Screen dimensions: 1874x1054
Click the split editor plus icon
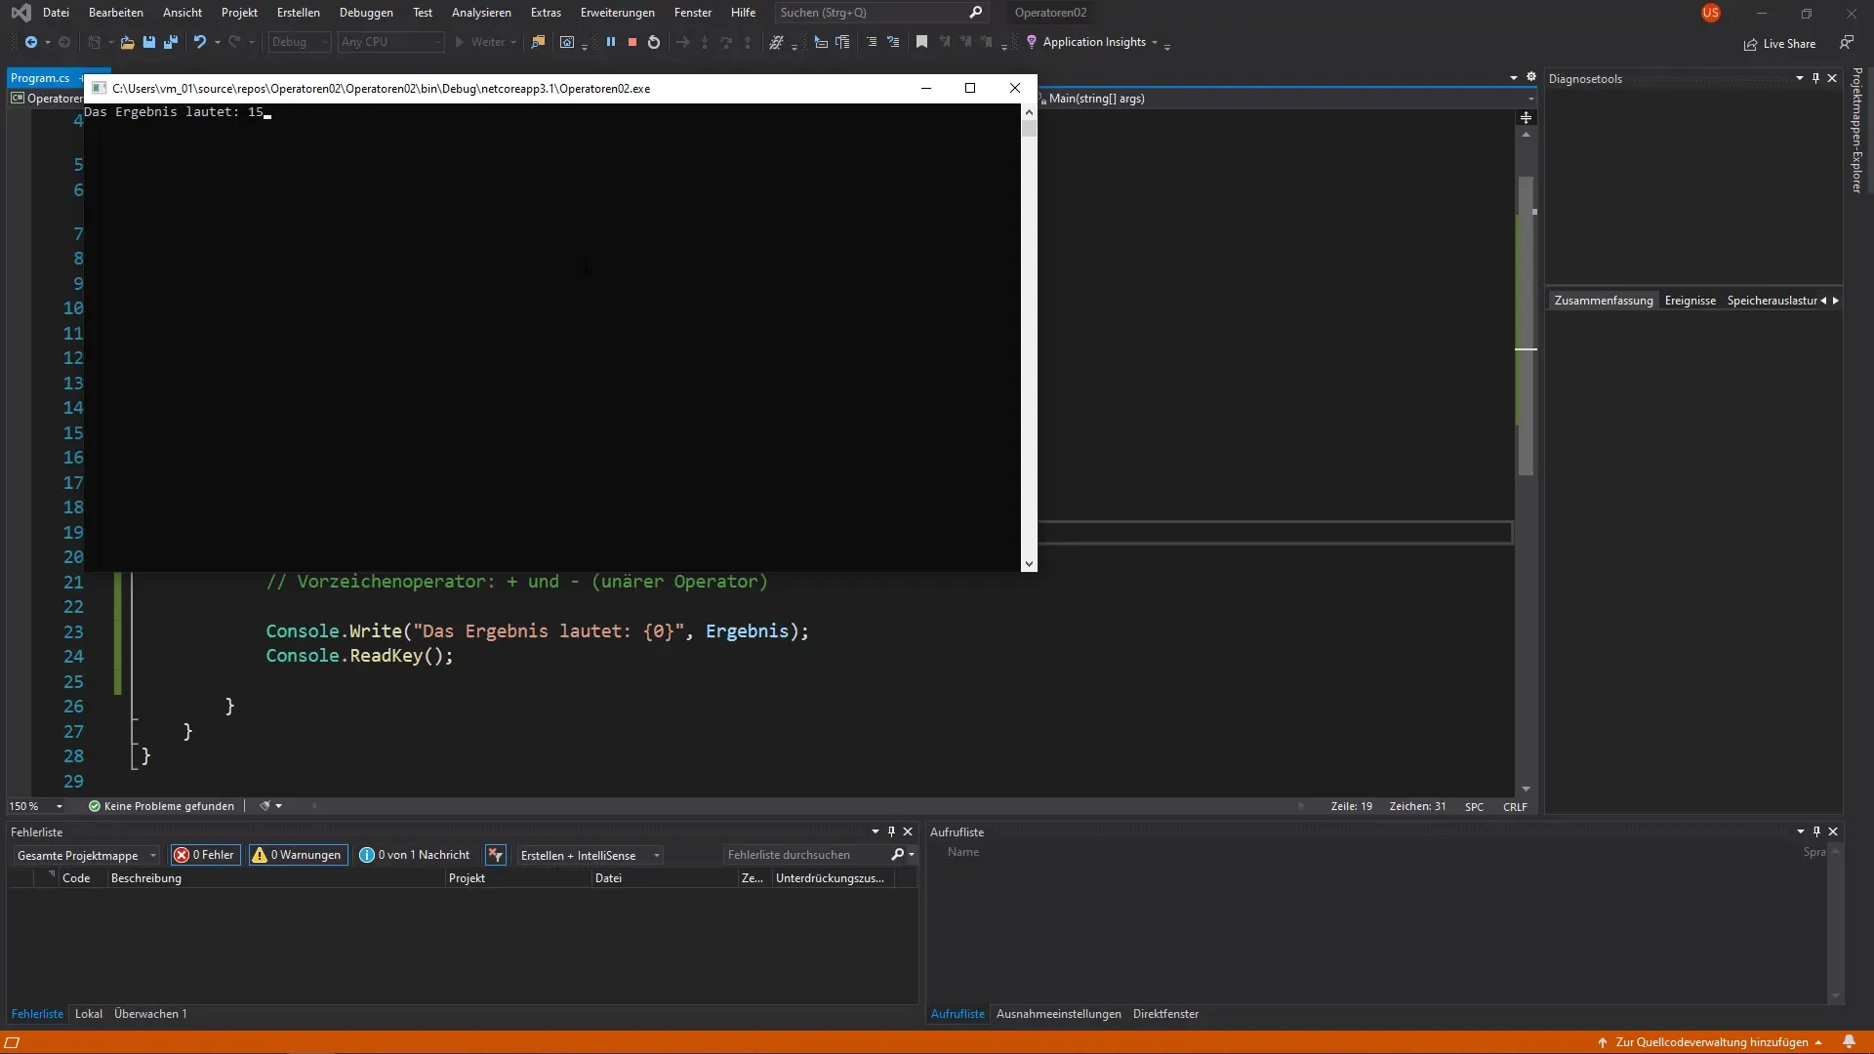pyautogui.click(x=1527, y=117)
